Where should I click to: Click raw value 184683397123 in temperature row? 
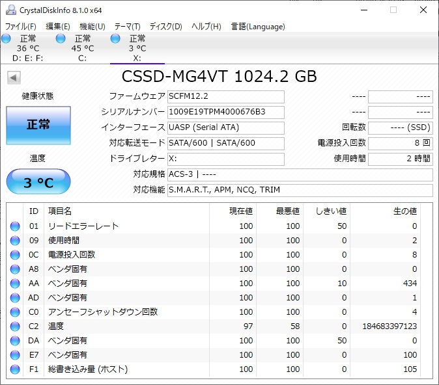(389, 326)
